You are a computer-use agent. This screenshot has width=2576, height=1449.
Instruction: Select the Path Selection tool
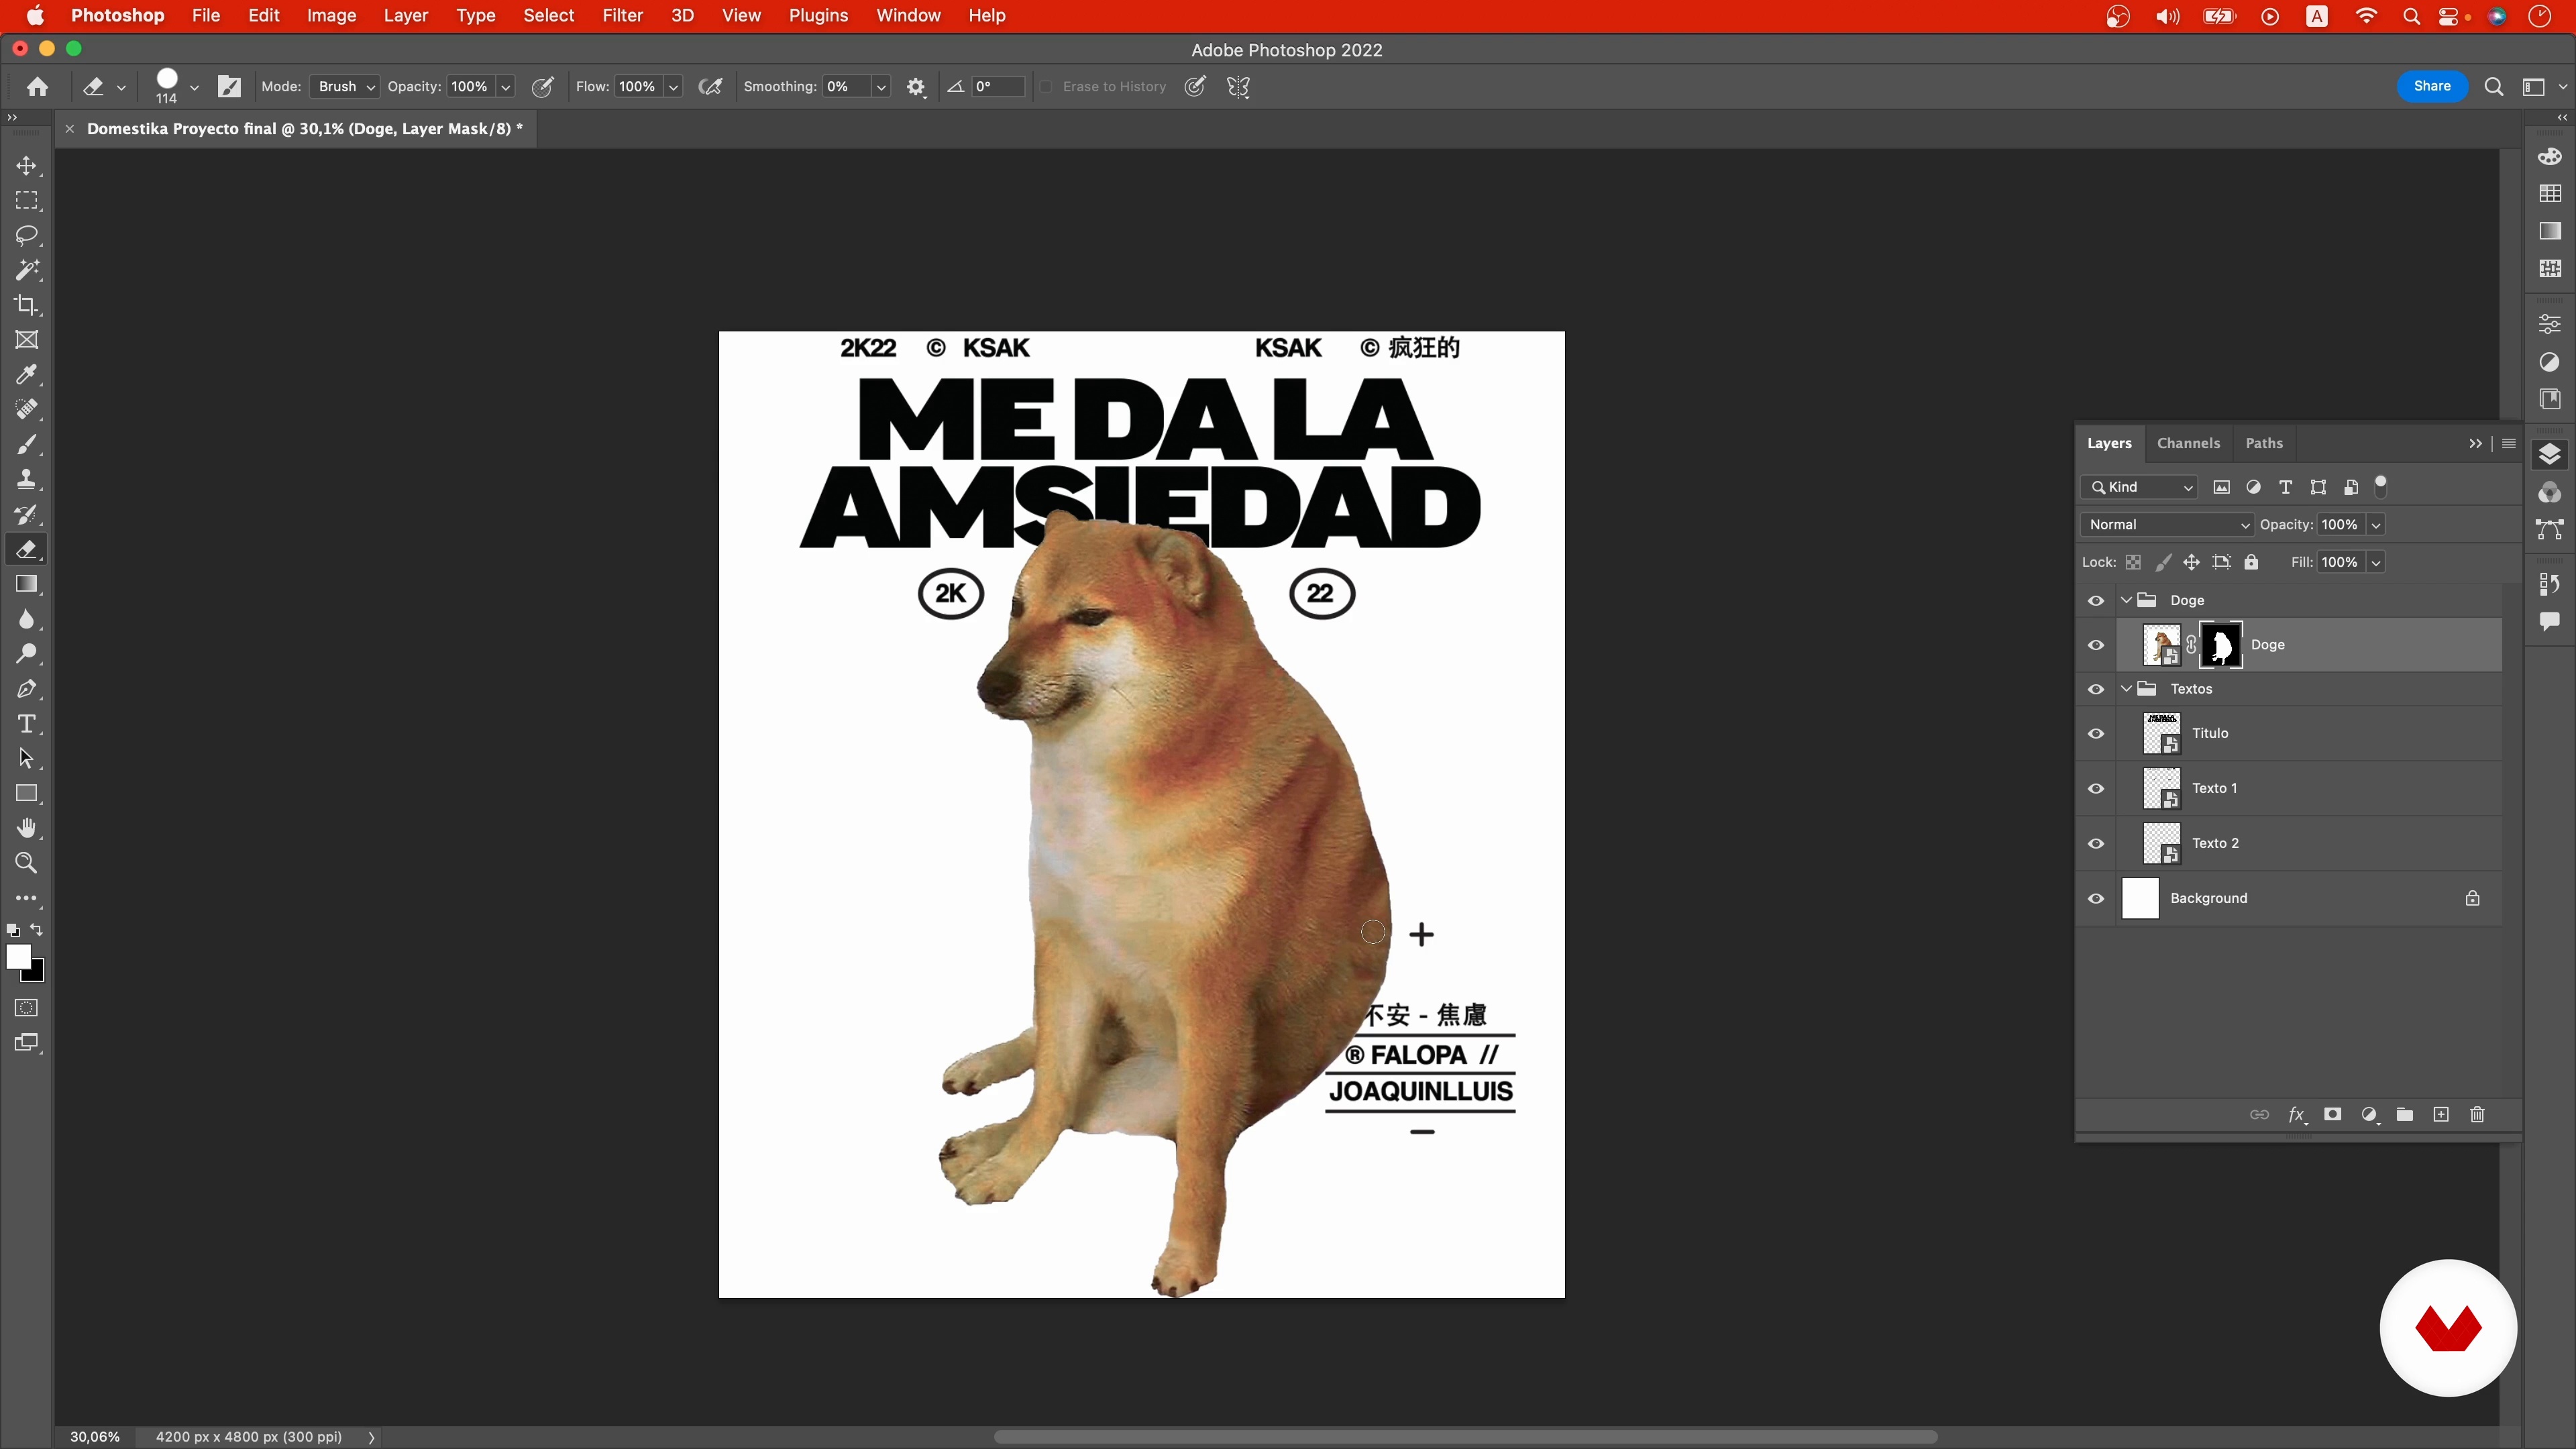[x=27, y=759]
